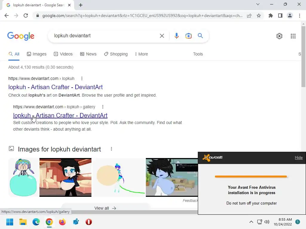The width and height of the screenshot is (306, 229).
Task: Toggle the Chrome side panel
Action: [x=280, y=16]
